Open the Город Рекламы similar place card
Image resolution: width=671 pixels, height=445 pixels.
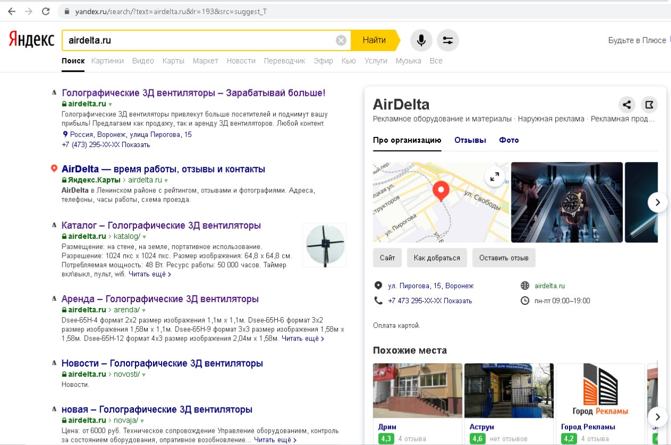(601, 404)
